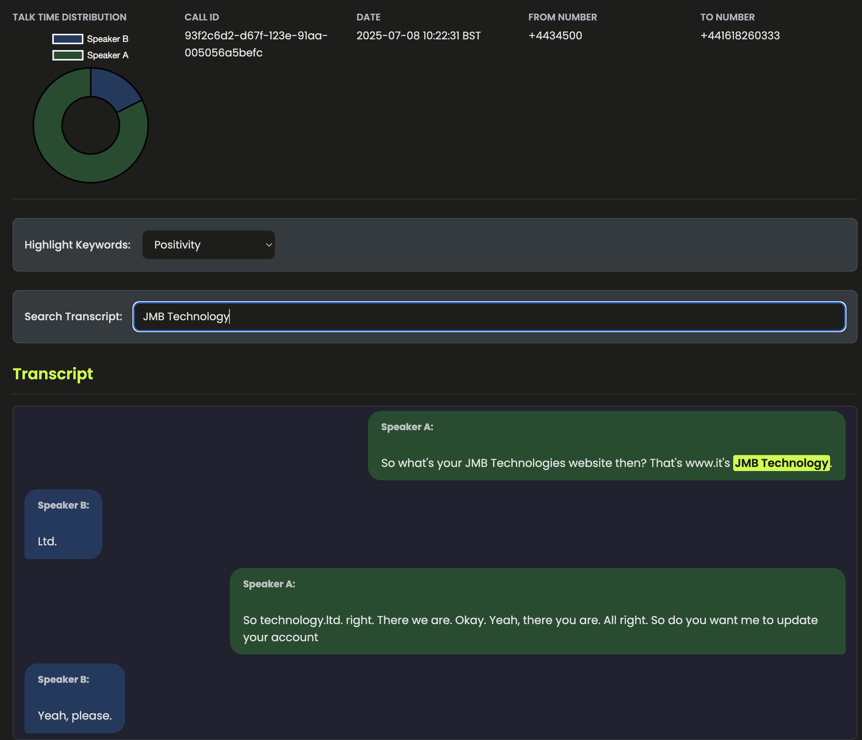This screenshot has width=862, height=740.
Task: Click the TO NUMBER header
Action: [x=727, y=17]
